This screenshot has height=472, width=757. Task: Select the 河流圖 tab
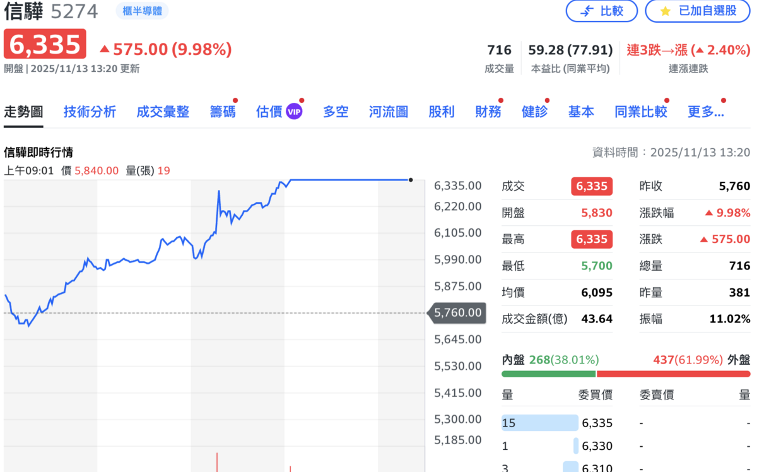pos(387,111)
